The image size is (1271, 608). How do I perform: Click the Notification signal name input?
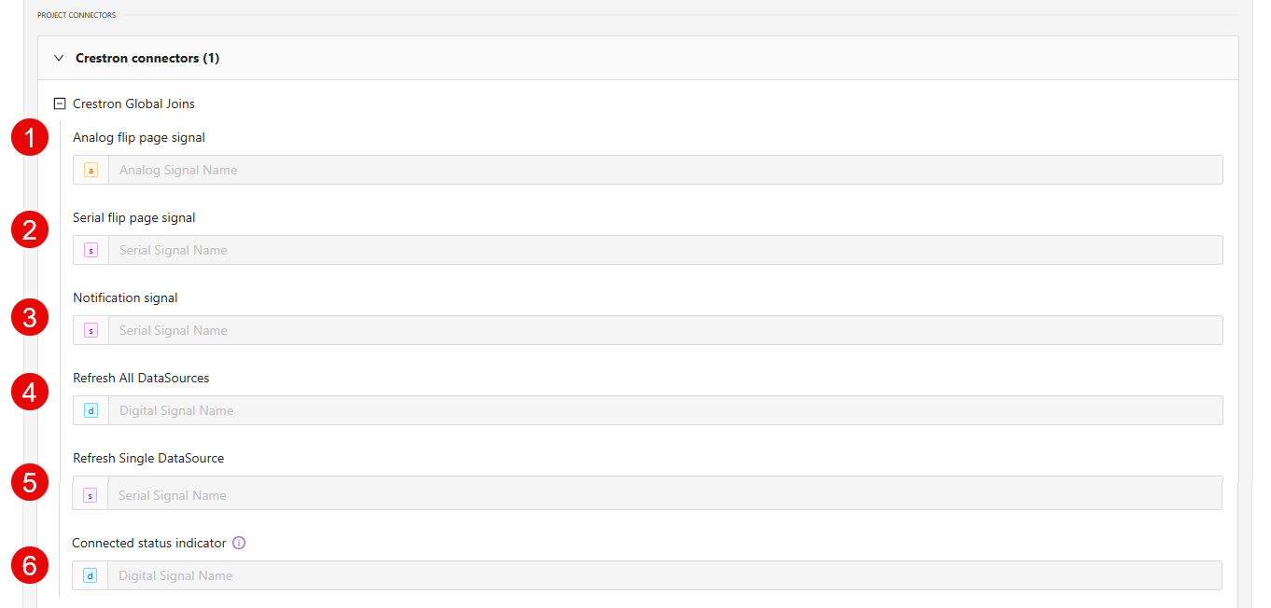click(664, 330)
